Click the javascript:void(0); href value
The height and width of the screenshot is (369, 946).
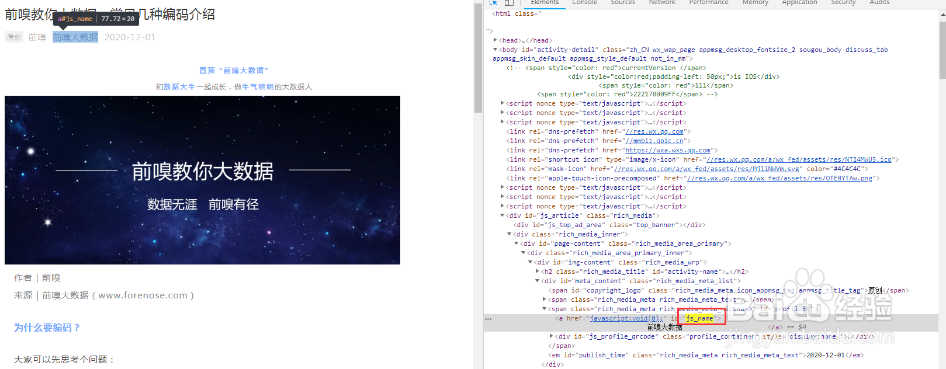[x=626, y=319]
